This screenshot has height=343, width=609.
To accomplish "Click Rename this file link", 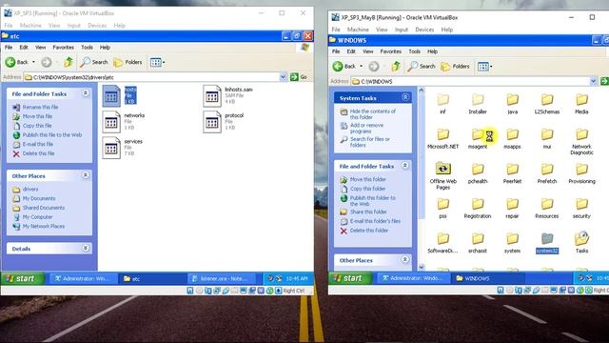I will [40, 107].
